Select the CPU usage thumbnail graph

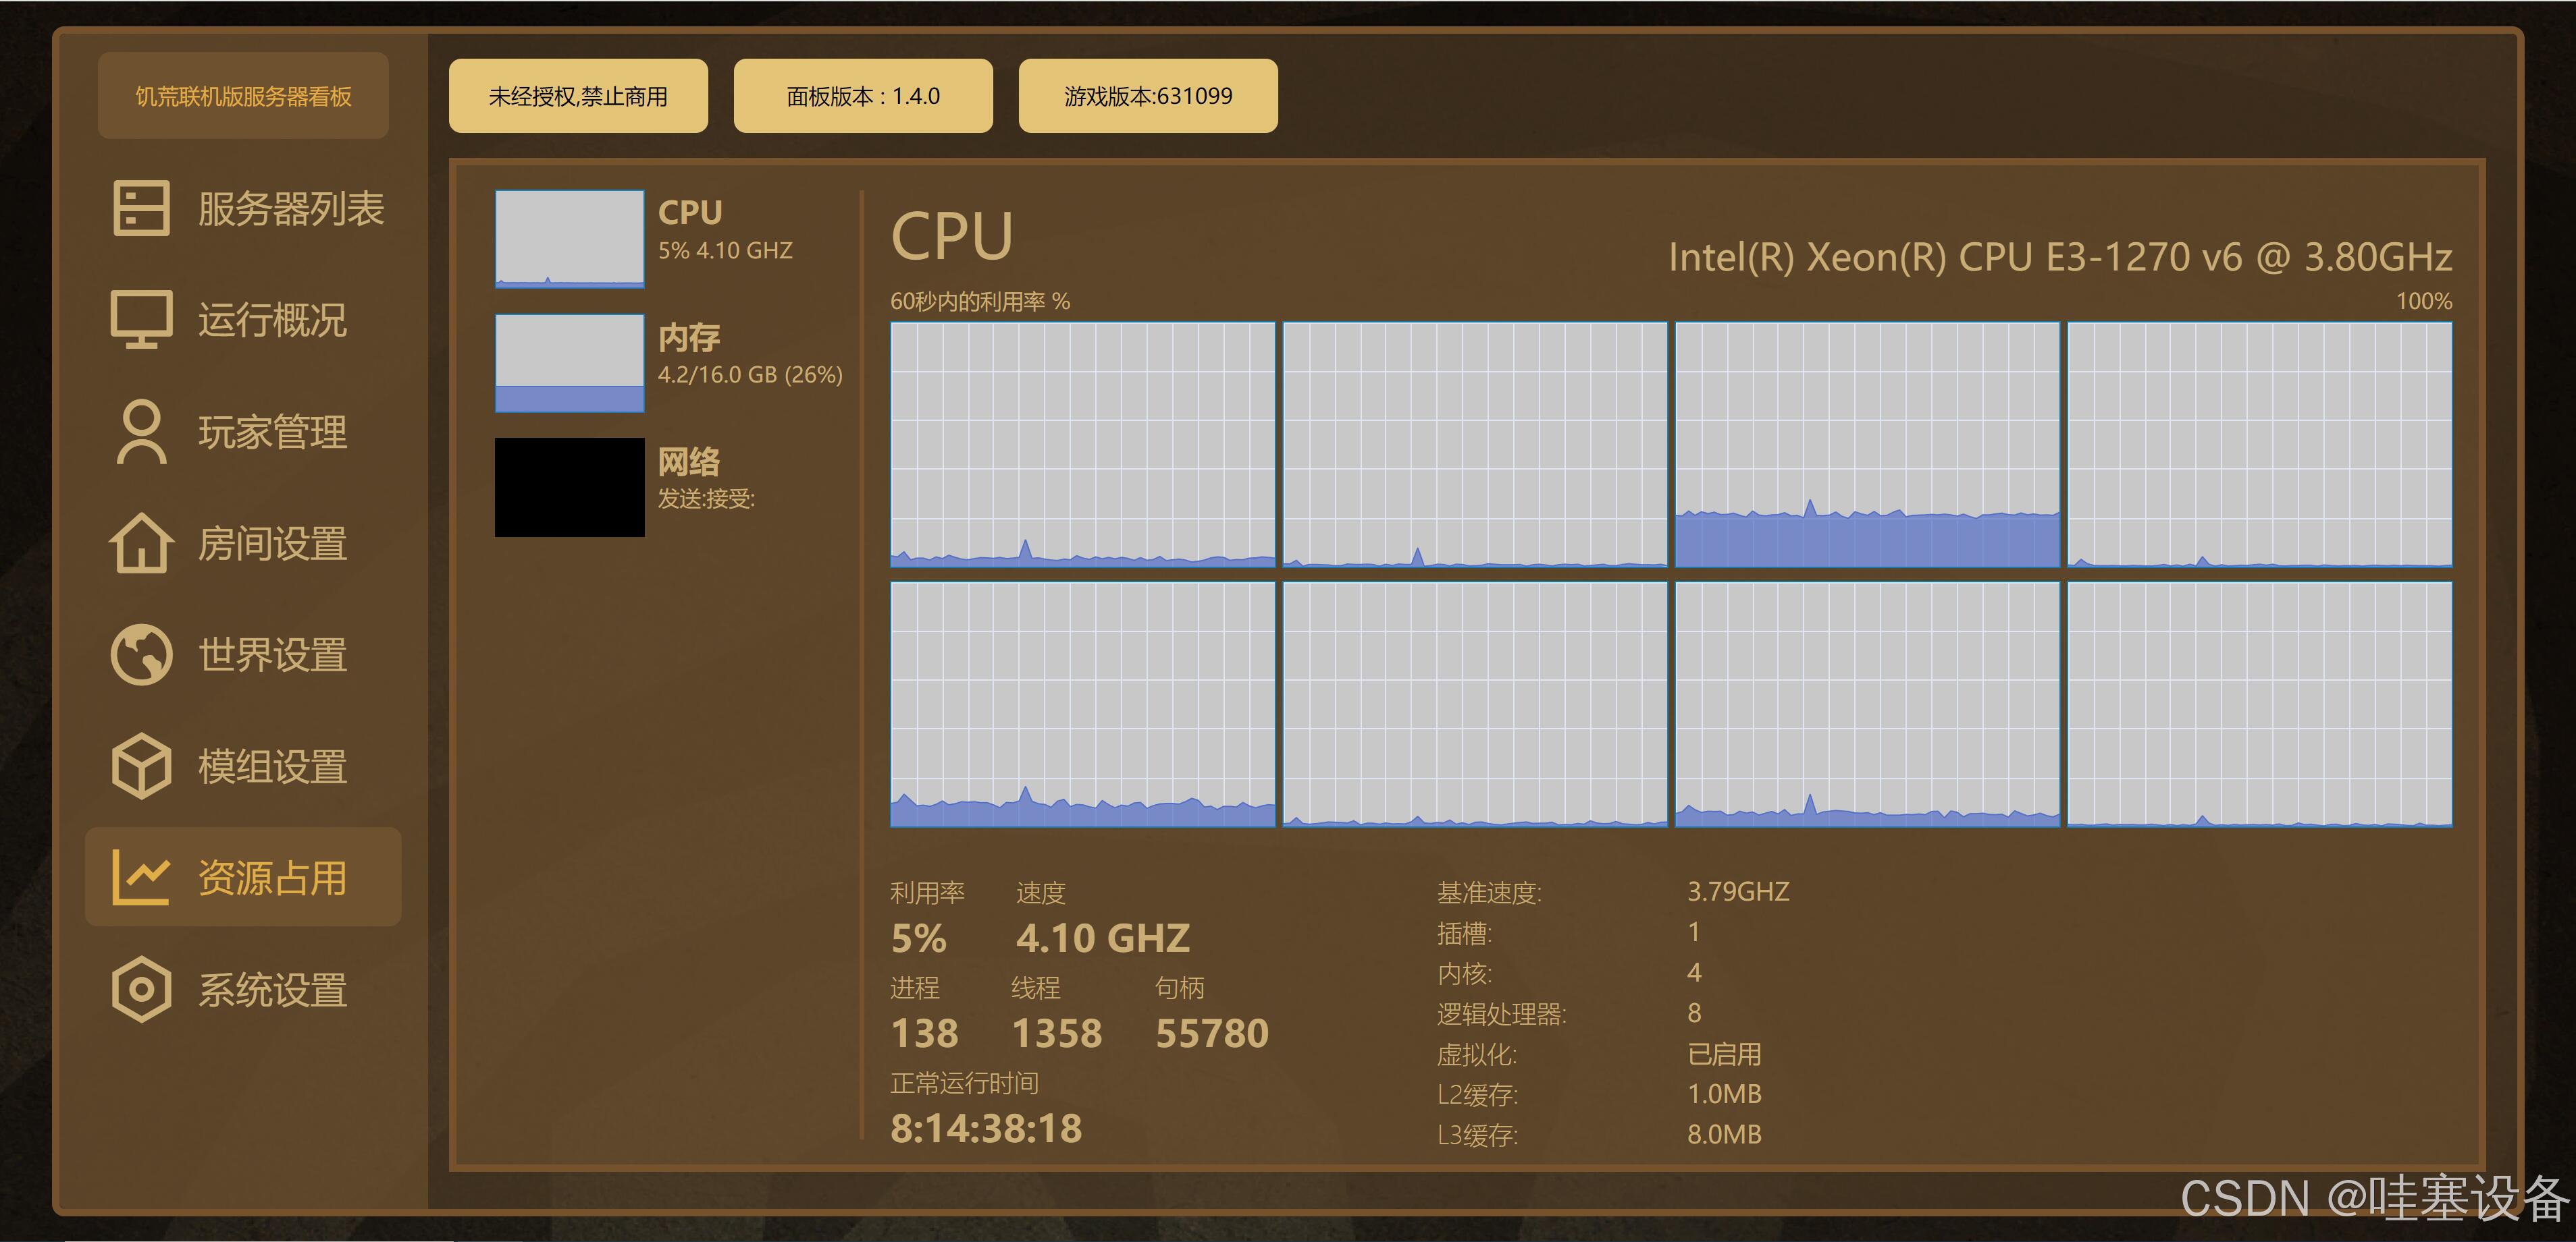pos(569,239)
